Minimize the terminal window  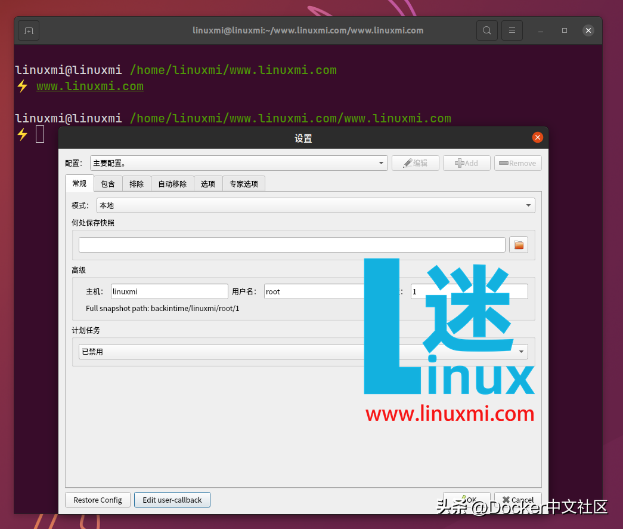(540, 30)
